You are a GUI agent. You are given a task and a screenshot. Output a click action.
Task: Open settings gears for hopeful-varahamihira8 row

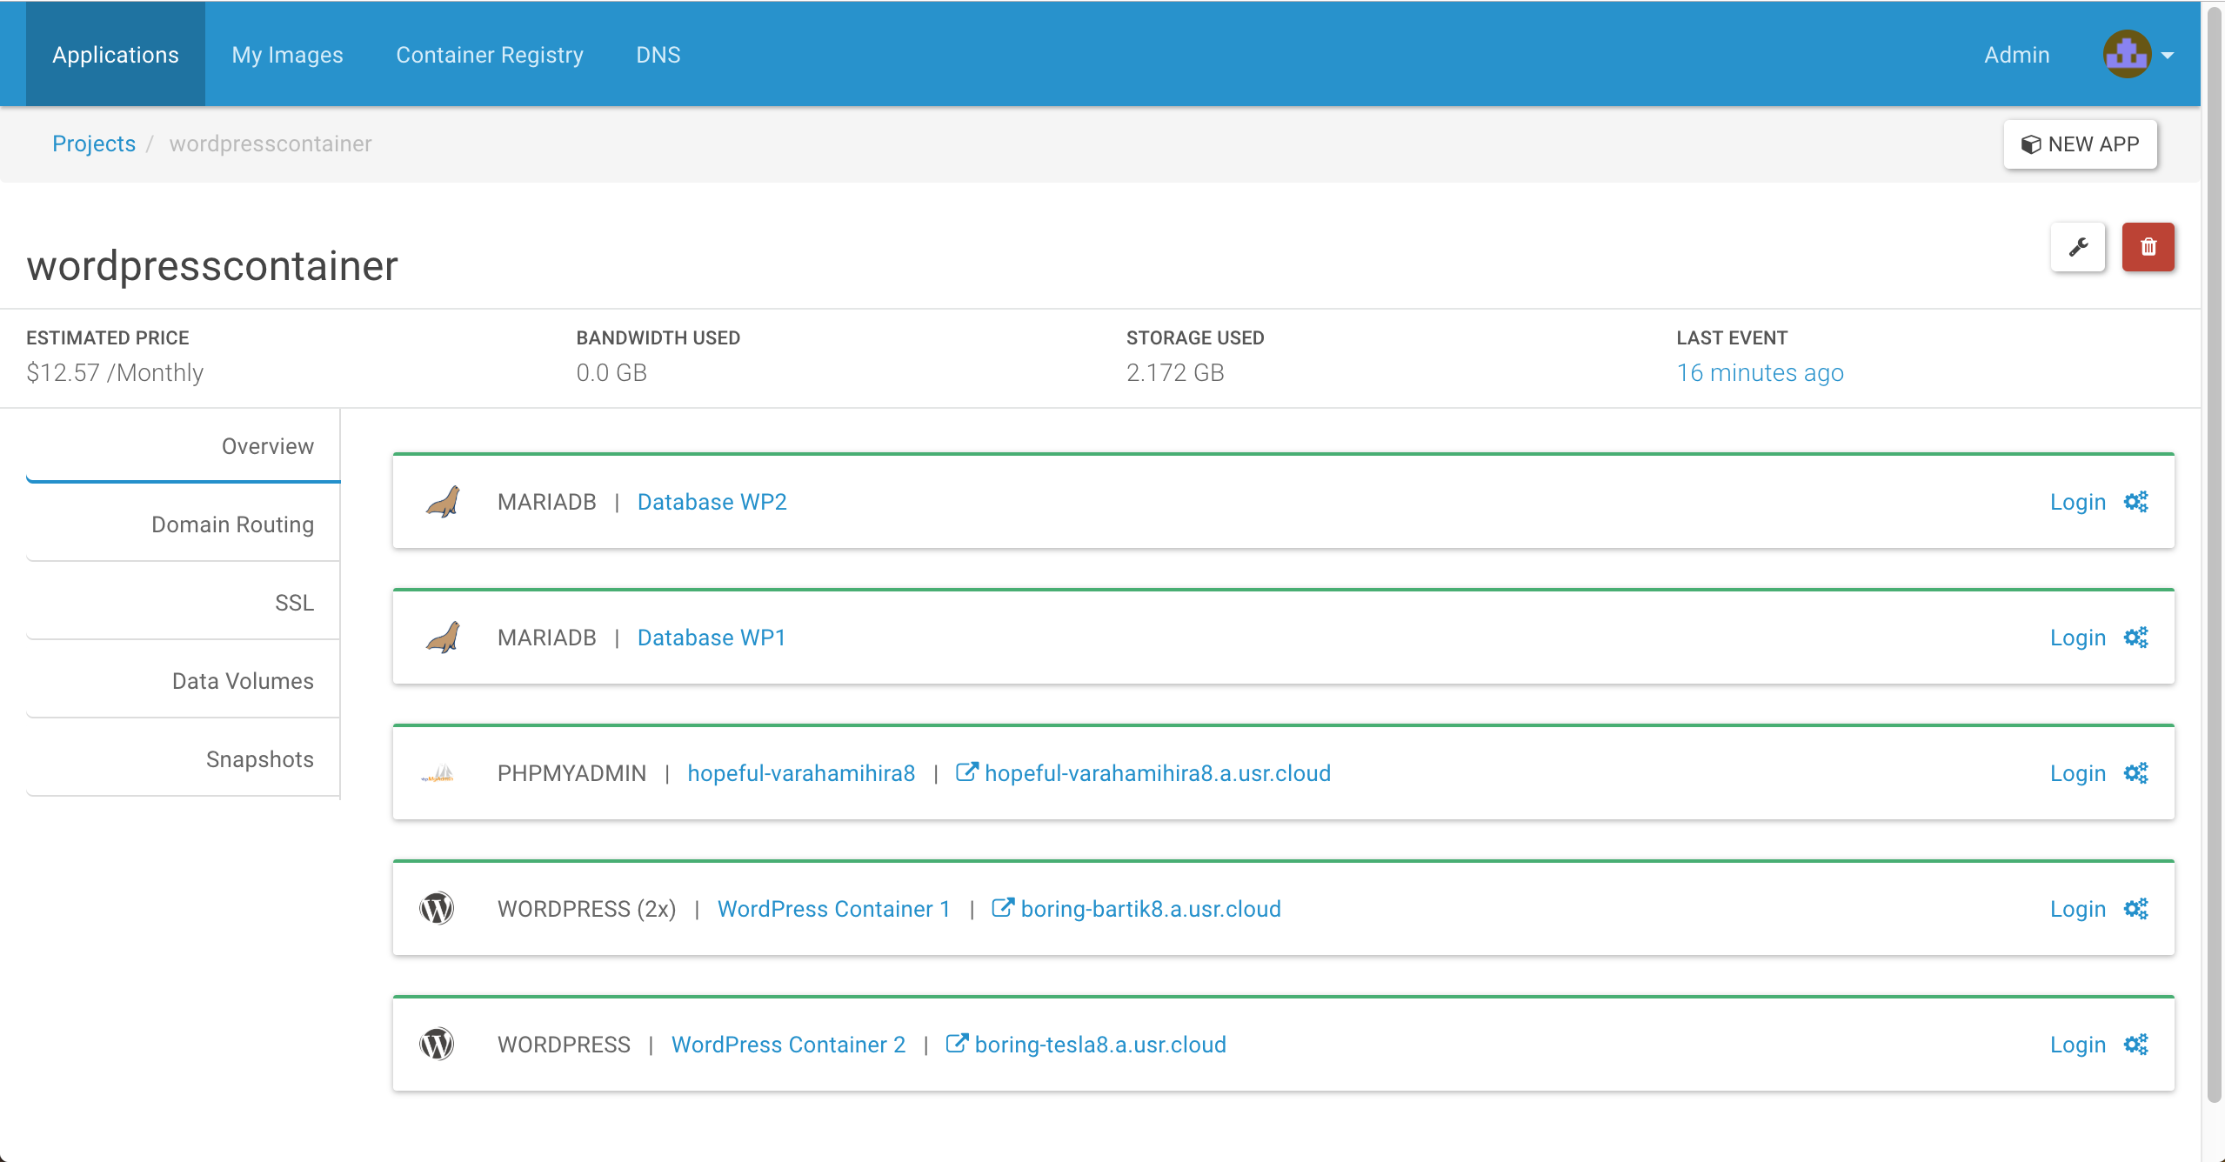2135,773
